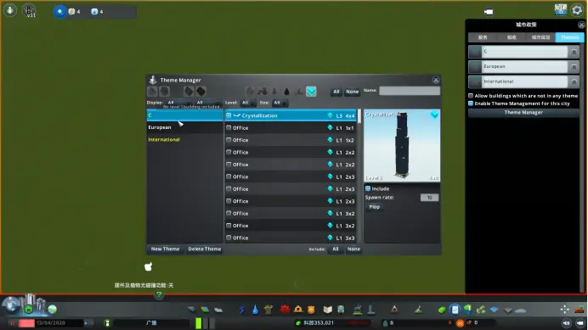Open the electricity menu in bottom toolbar
This screenshot has width=588, height=330.
242,310
